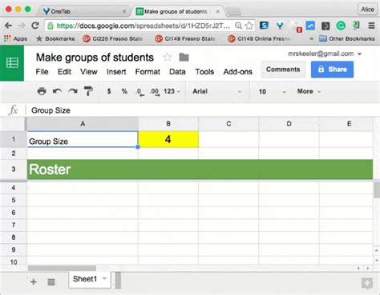Click increase decimal places icon
This screenshot has width=380, height=295.
[155, 92]
